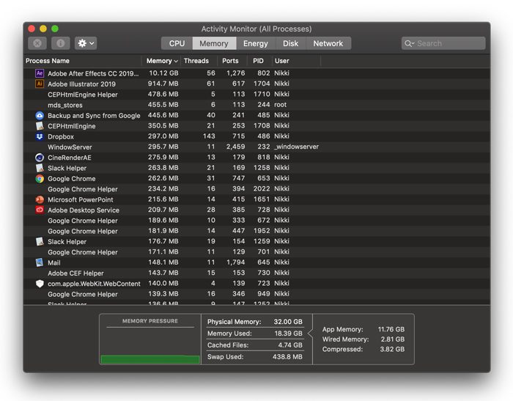The width and height of the screenshot is (513, 401).
Task: Click the Adobe Desktop Service icon
Action: [40, 210]
